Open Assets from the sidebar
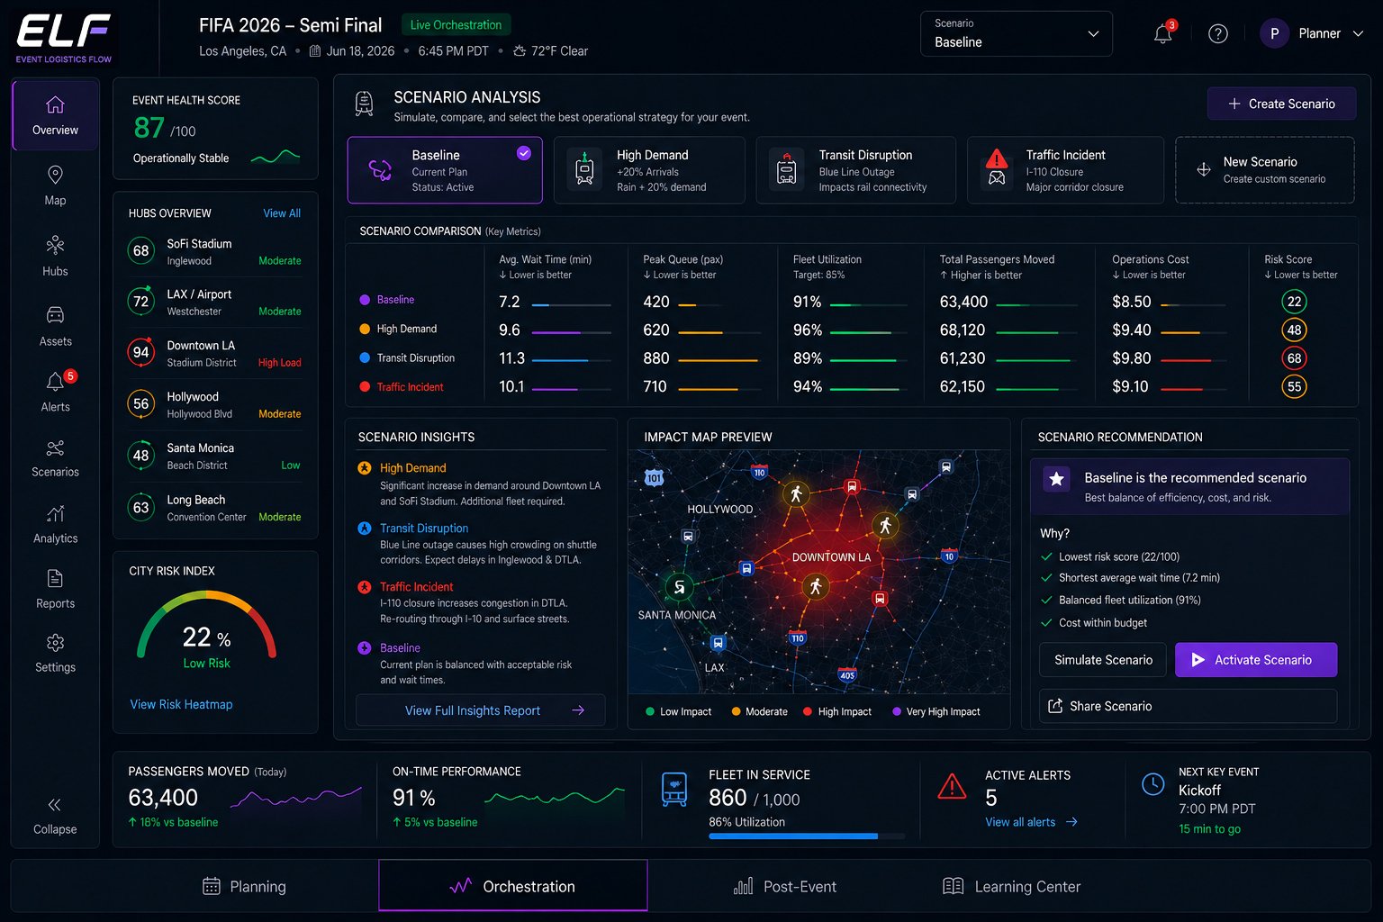The image size is (1383, 922). coord(55,326)
